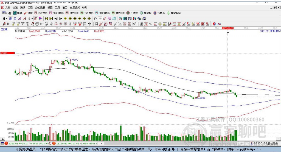Select the hand pan tool

(x=95, y=19)
